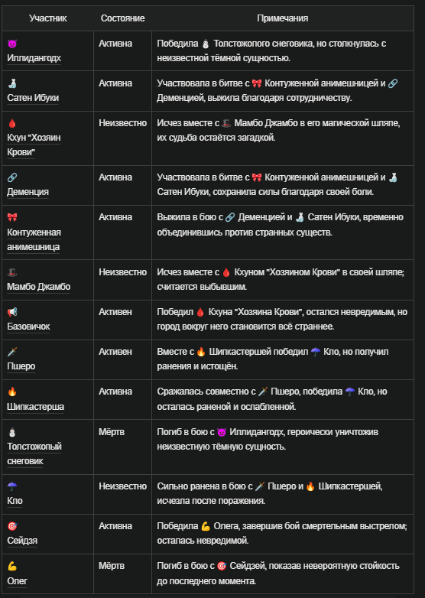Click the Состояние column header
425x598 pixels.
(123, 18)
